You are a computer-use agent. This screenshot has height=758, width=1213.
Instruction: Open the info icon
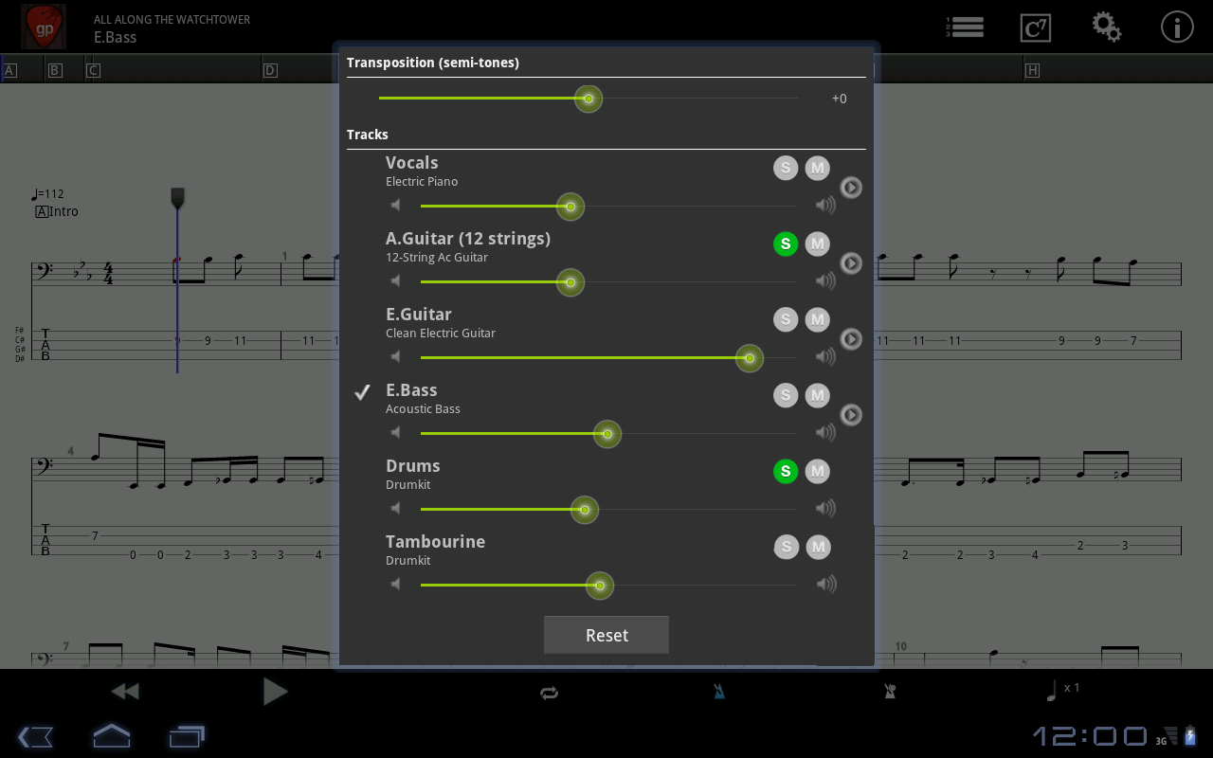[x=1177, y=27]
